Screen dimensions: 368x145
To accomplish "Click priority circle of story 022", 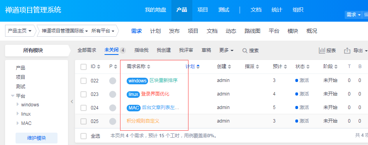I will click(113, 81).
